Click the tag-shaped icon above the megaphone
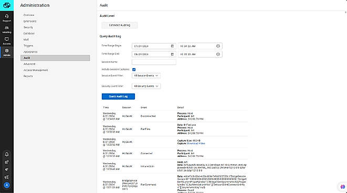 tap(7, 169)
